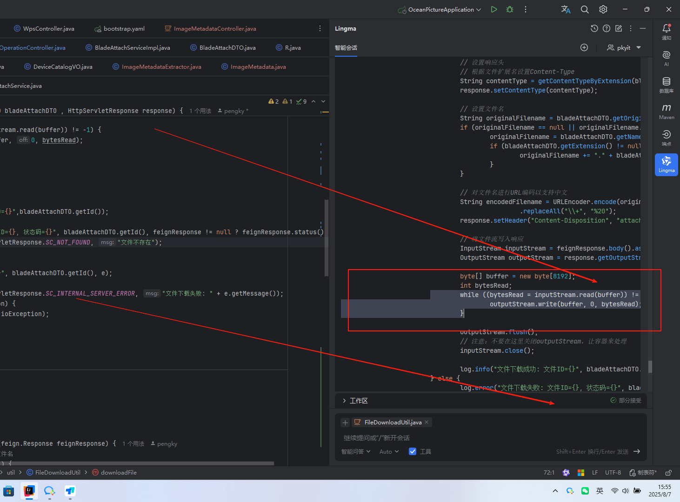Open IDE settings gear icon

click(x=603, y=9)
